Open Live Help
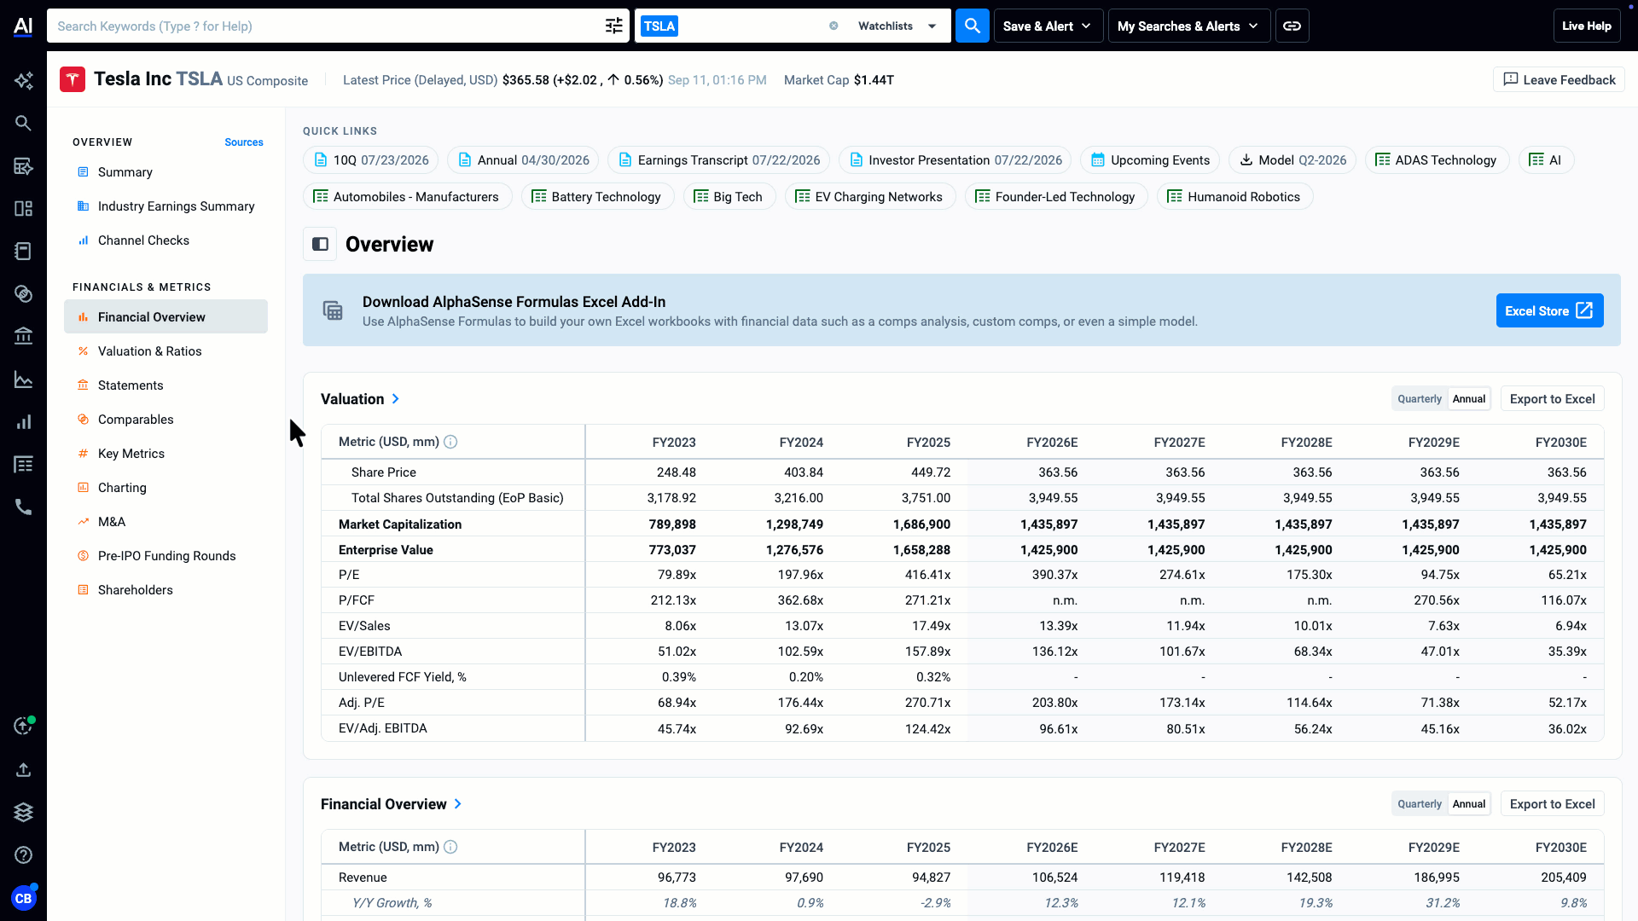Image resolution: width=1638 pixels, height=921 pixels. tap(1586, 26)
